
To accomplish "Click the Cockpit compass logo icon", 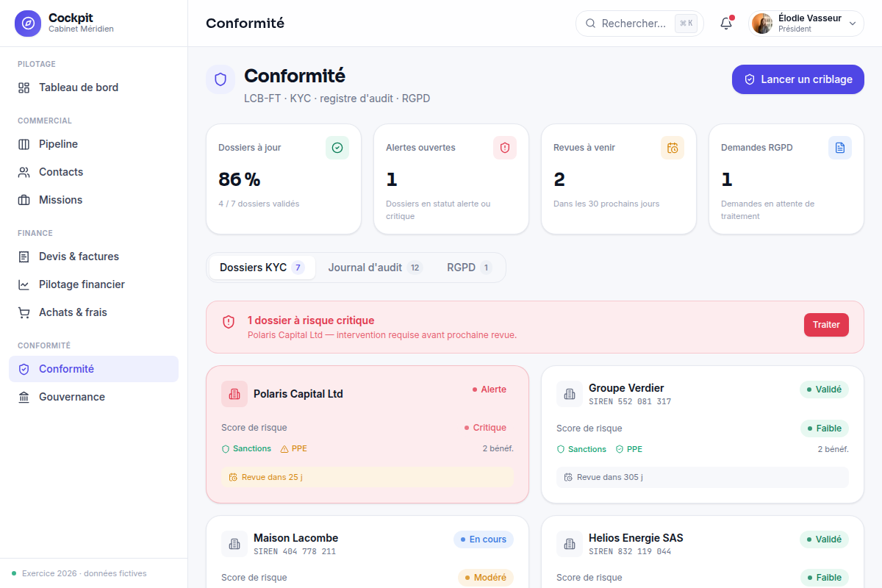I will 28,23.
